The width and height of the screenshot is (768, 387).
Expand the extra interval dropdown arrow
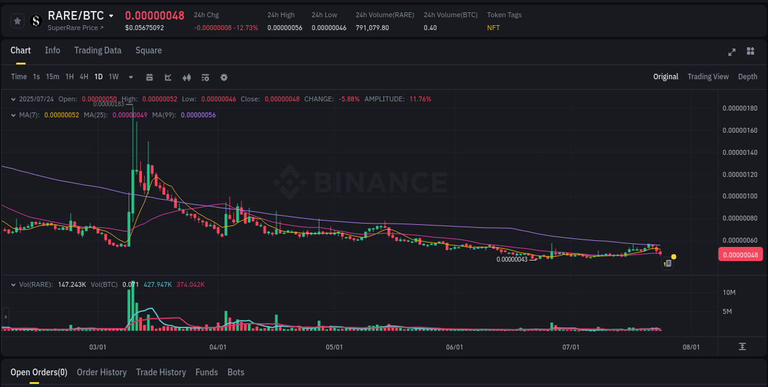pos(130,77)
